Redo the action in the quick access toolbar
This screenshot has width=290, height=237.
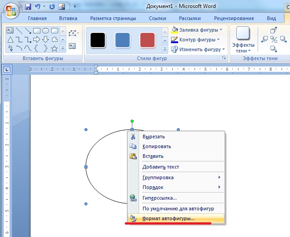[52, 7]
